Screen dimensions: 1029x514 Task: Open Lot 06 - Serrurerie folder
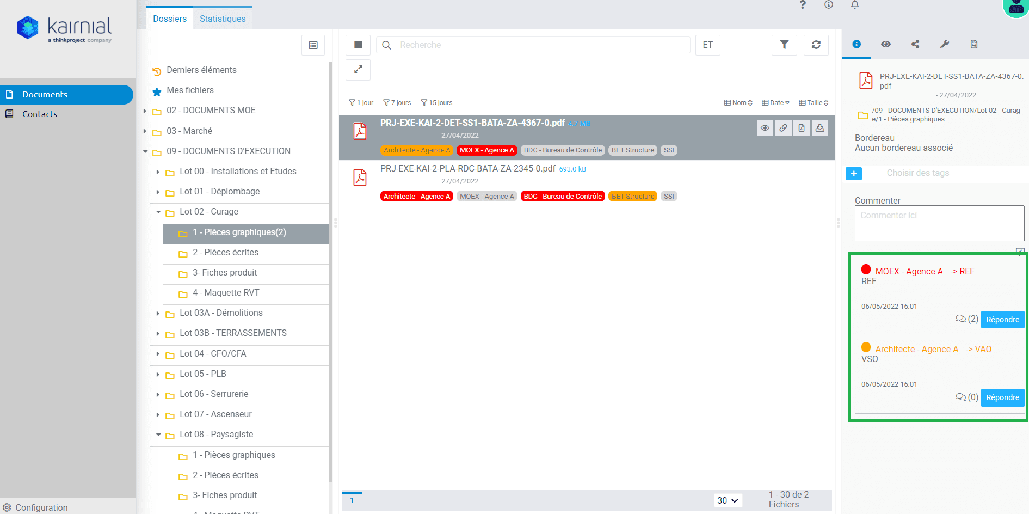(214, 394)
